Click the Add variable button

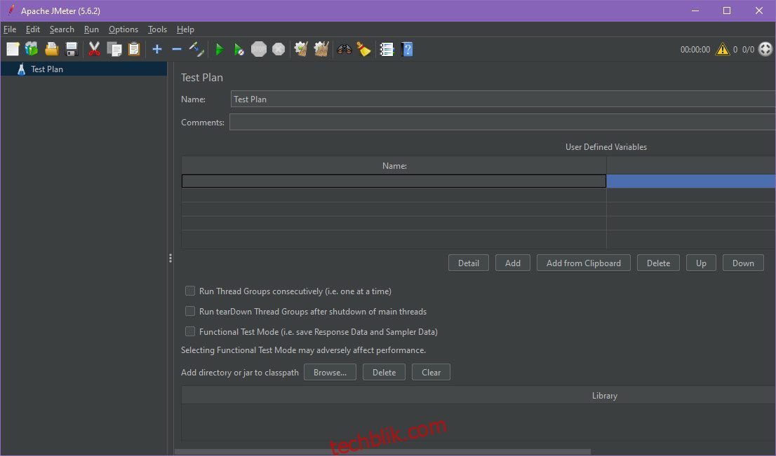coord(513,263)
